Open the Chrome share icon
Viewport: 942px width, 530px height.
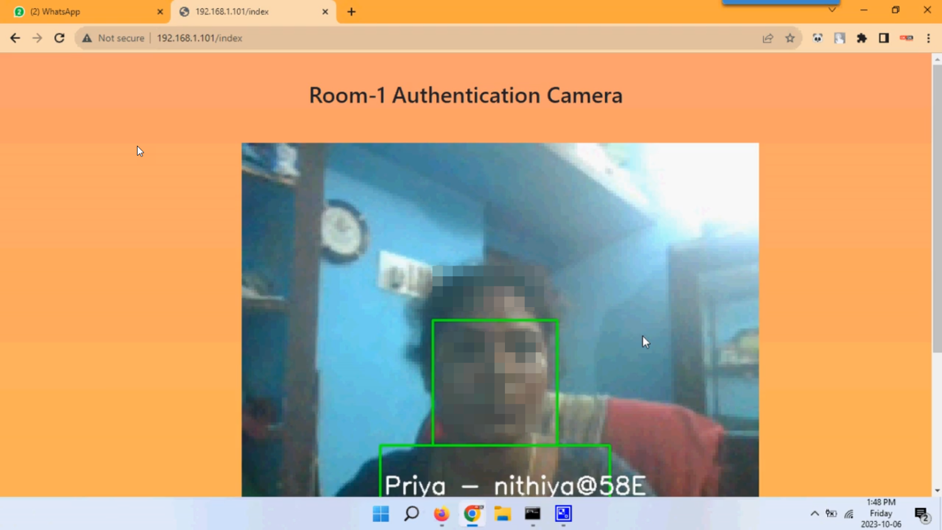pos(767,38)
